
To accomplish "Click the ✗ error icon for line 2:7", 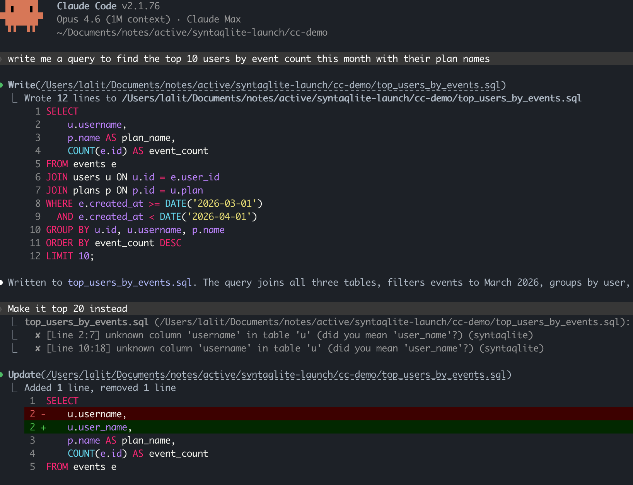I will 37,335.
